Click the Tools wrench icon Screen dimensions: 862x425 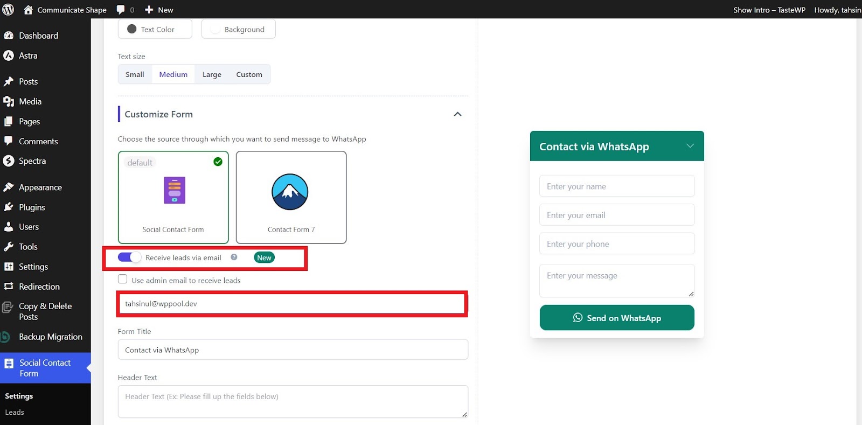8,247
